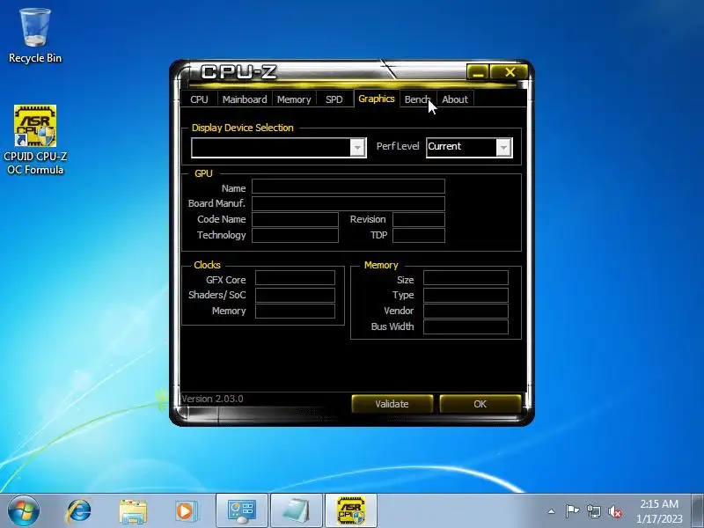Go to the SPD tab
Viewport: 704px width, 528px height.
[x=334, y=99]
